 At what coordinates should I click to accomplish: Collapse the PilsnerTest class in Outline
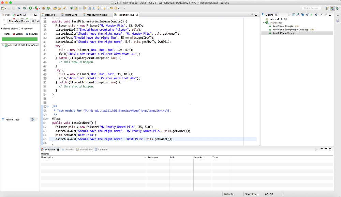tap(264, 23)
